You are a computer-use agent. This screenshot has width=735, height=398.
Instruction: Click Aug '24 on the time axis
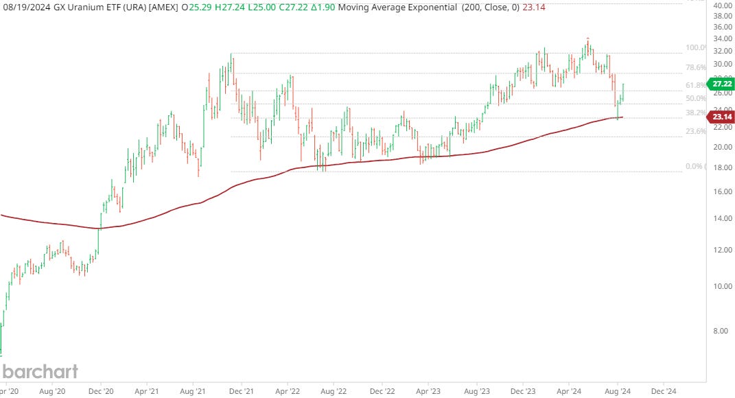618,391
